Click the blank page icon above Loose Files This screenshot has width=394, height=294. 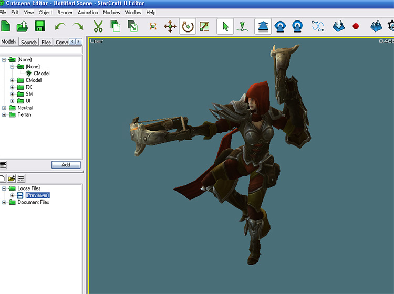point(2,178)
